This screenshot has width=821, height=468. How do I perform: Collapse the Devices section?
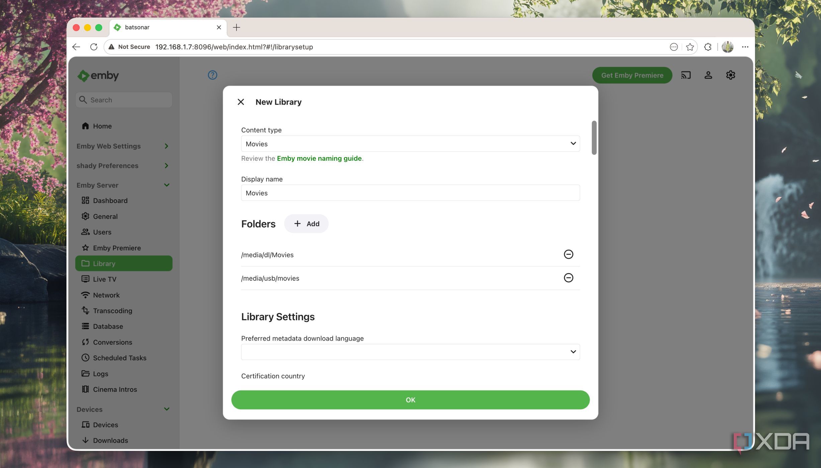(123, 409)
